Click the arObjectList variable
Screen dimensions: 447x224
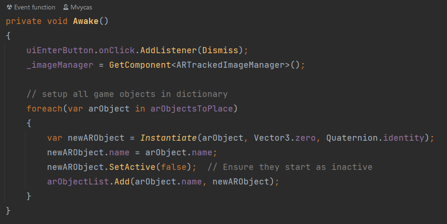pos(78,181)
